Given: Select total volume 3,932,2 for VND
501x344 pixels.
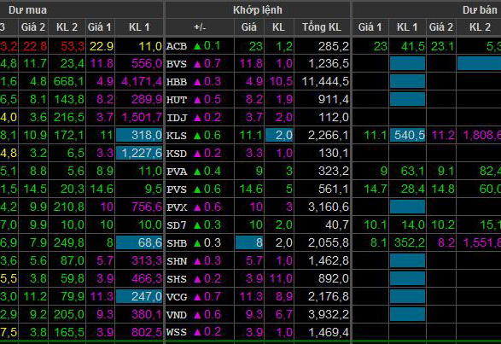Looking at the screenshot, I should tap(329, 314).
